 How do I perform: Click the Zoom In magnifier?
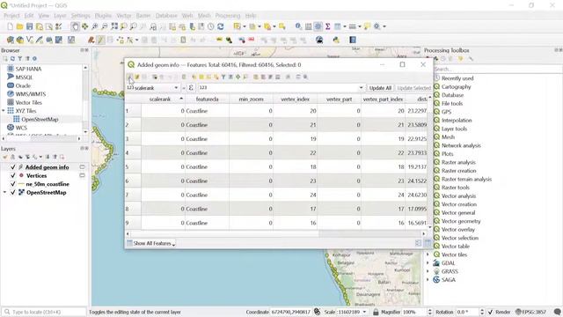95,26
